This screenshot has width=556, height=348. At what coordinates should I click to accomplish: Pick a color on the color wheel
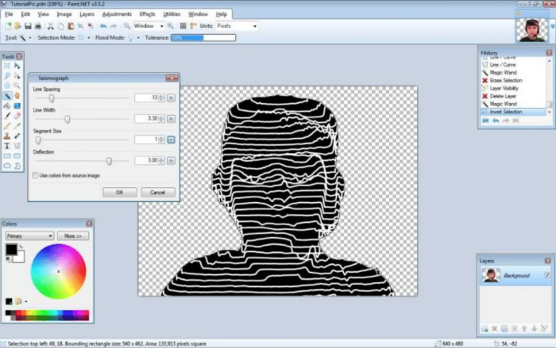pyautogui.click(x=58, y=272)
